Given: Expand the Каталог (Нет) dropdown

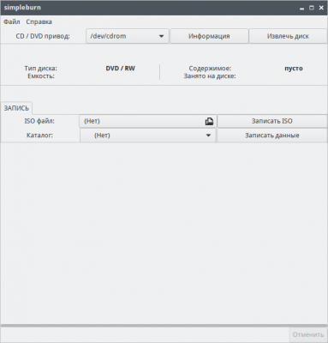Looking at the screenshot, I should pos(148,135).
